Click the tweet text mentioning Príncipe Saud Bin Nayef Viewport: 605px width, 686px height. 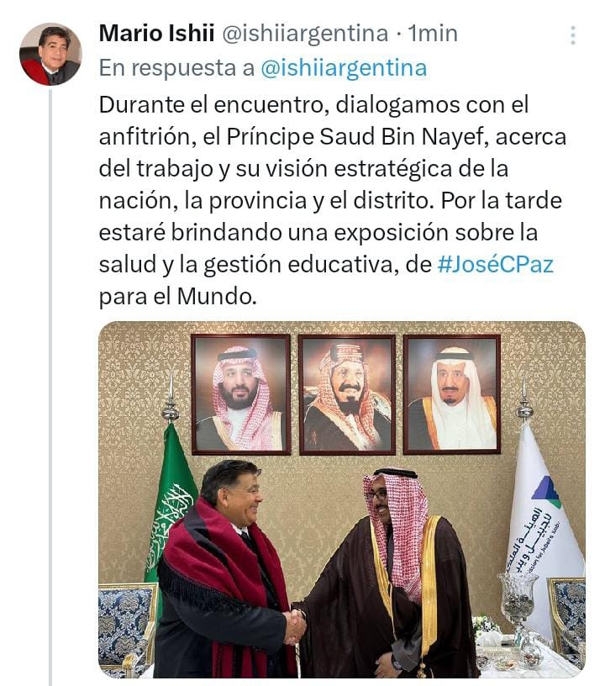click(x=332, y=200)
